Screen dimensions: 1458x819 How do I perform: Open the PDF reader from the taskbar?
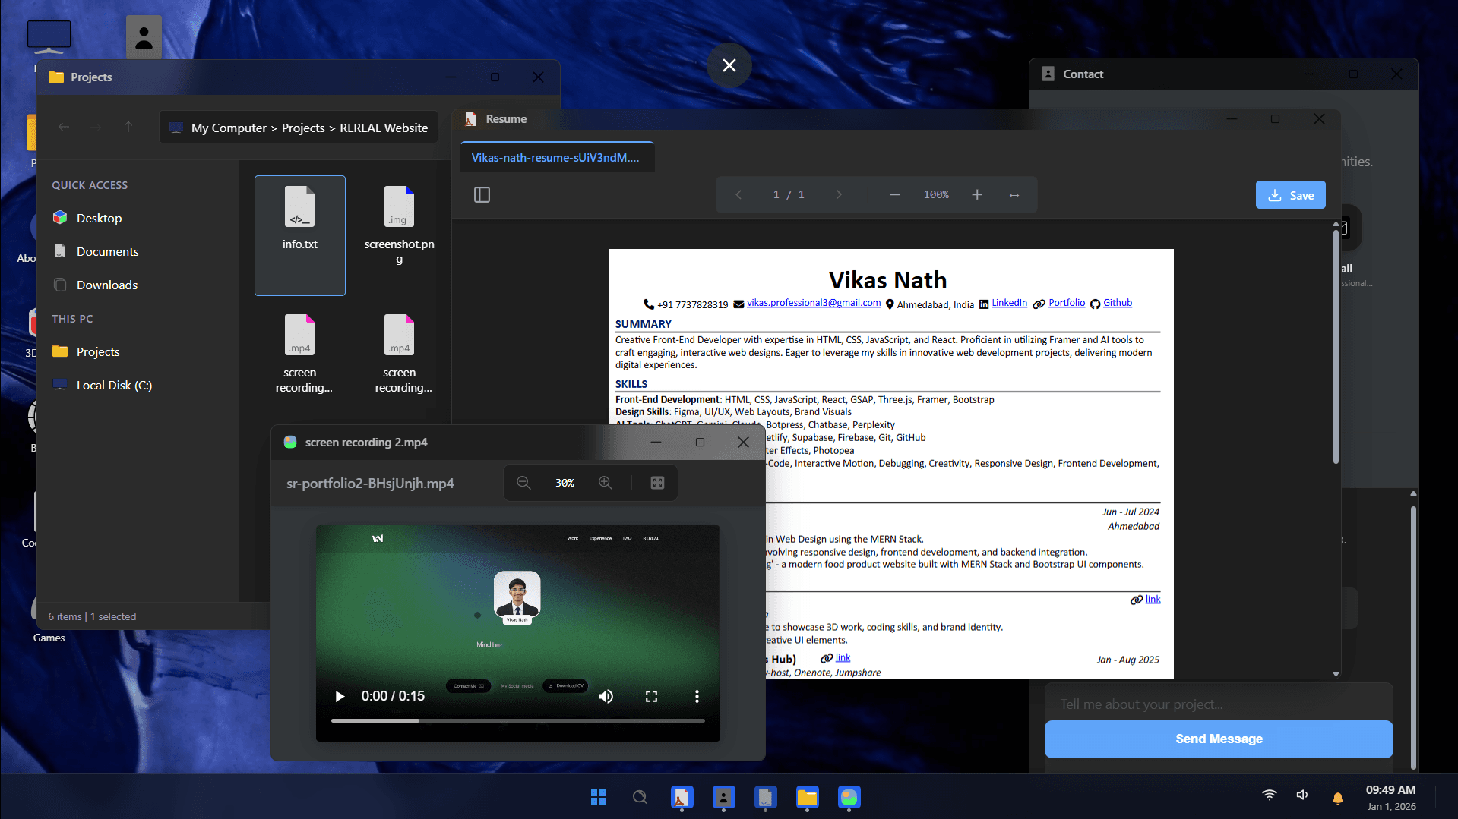(x=682, y=798)
